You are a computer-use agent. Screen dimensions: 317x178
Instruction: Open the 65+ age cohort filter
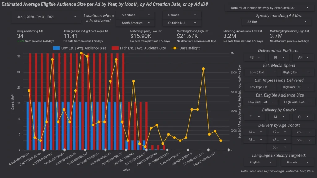coord(278,147)
